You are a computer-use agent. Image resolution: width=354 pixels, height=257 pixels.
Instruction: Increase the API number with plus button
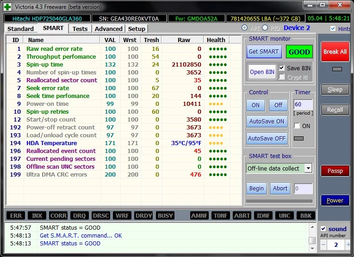[348, 245]
